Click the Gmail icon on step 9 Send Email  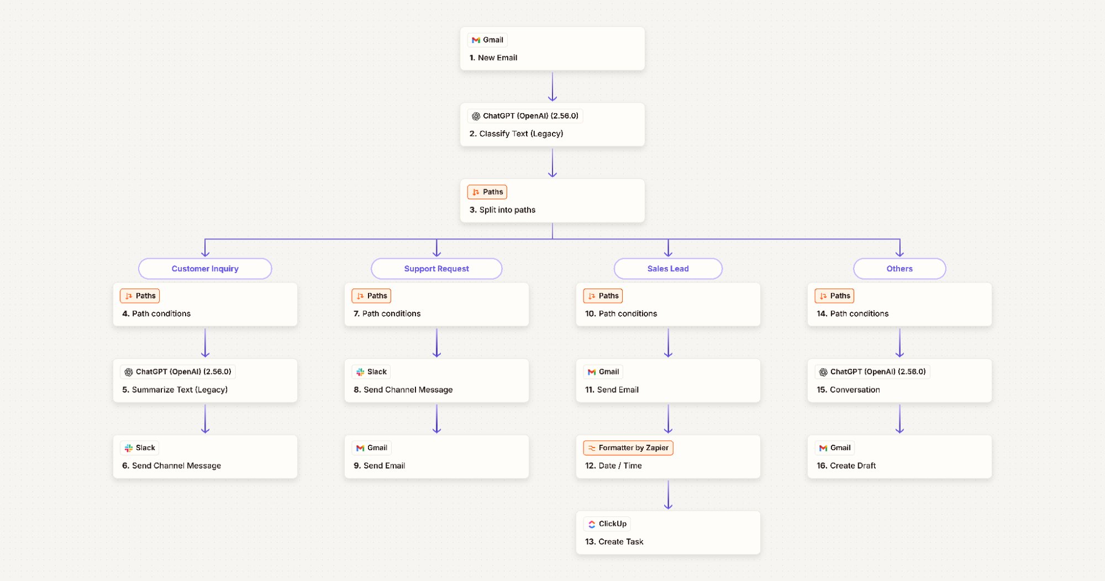(x=360, y=447)
